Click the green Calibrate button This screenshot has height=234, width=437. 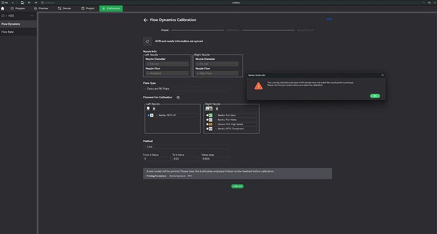[x=237, y=186]
